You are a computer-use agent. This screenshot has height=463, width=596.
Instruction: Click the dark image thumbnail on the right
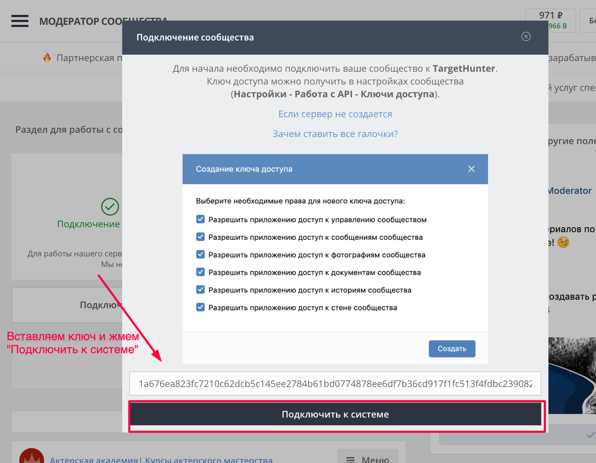[x=572, y=375]
